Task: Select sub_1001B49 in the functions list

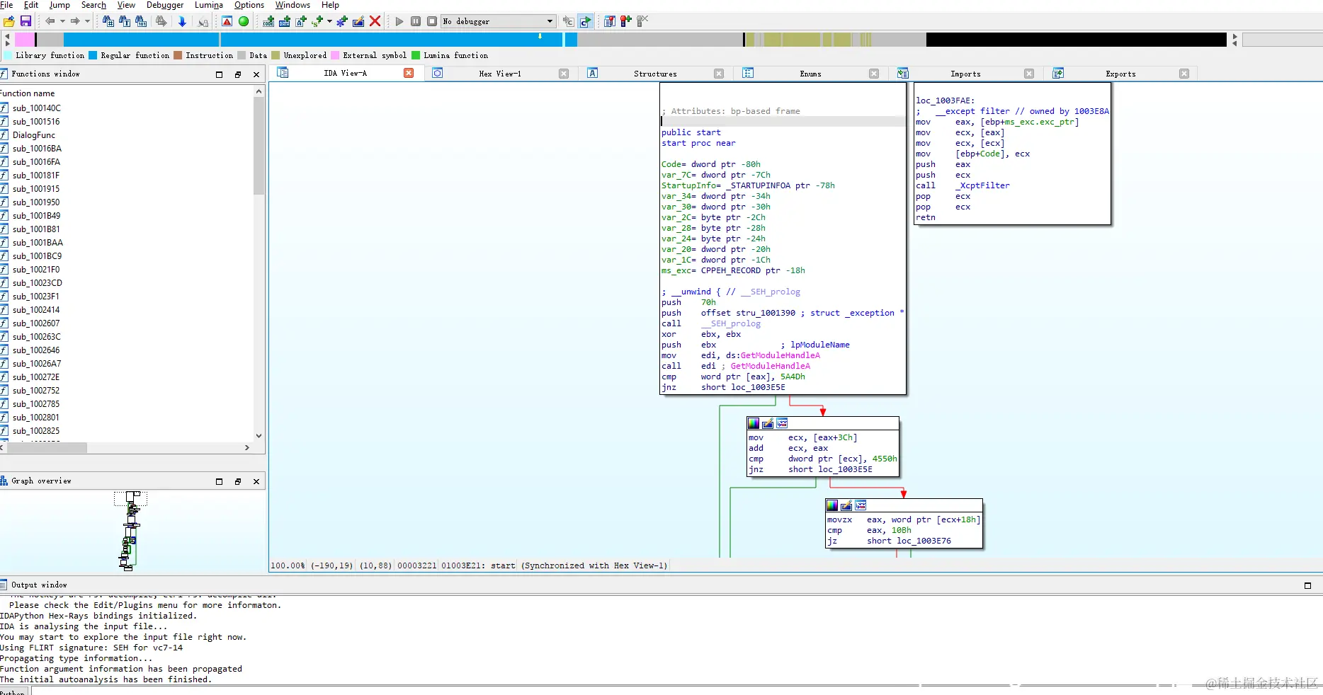Action: (36, 216)
